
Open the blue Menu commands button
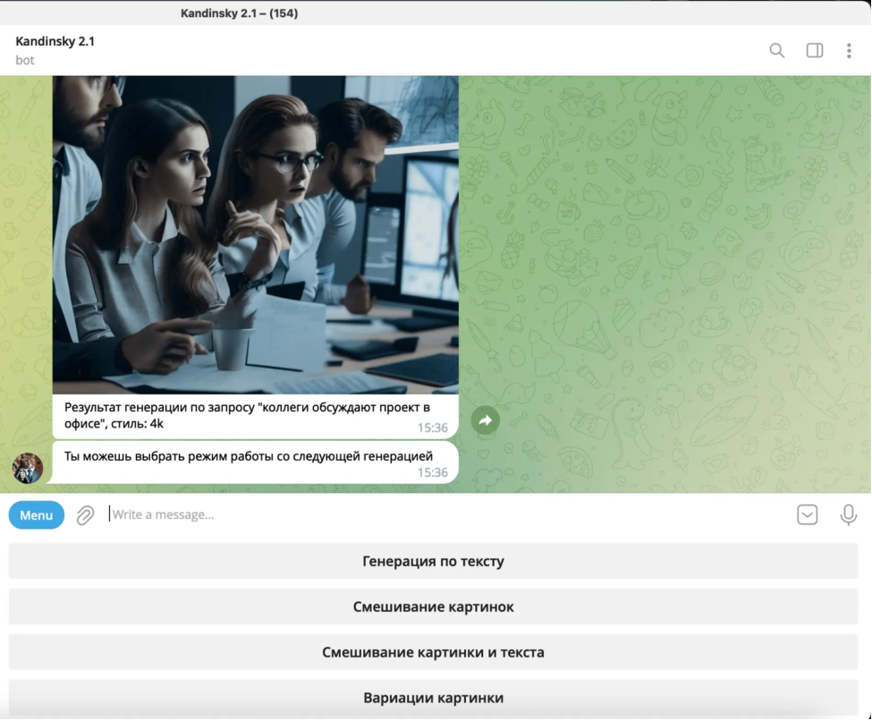[x=37, y=515]
